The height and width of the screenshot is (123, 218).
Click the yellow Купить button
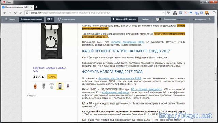coord(52,77)
